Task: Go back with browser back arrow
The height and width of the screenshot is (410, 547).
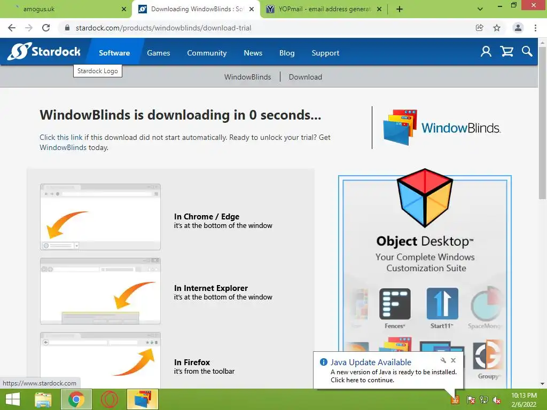Action: point(12,28)
